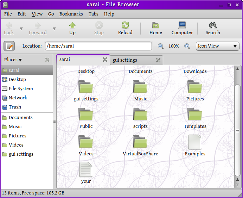Click the Location path field

coord(98,46)
